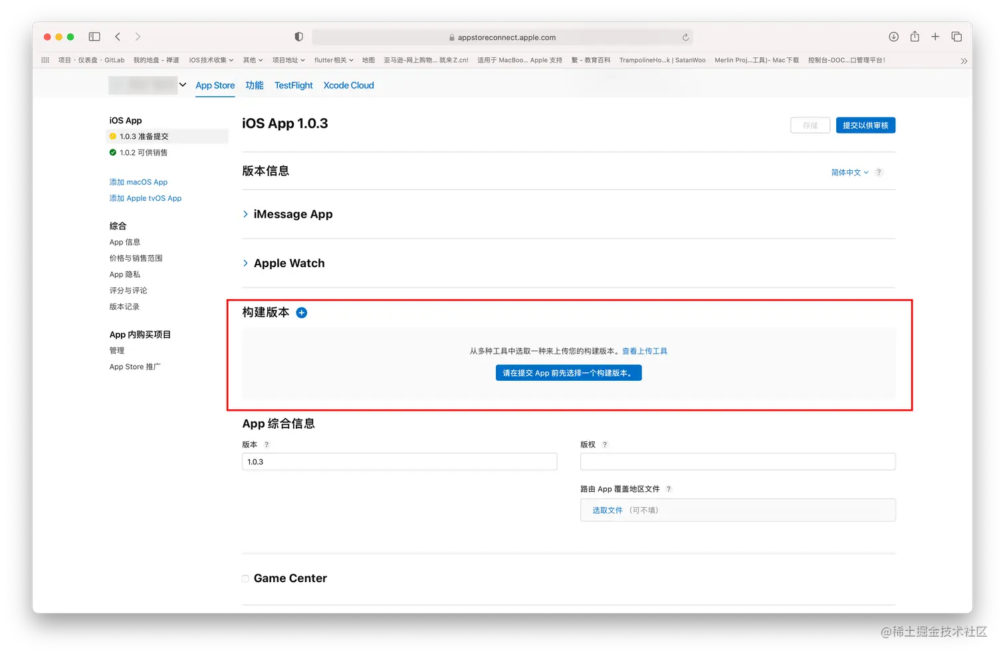Click the 存储 save button
Image resolution: width=1005 pixels, height=656 pixels.
click(x=810, y=125)
